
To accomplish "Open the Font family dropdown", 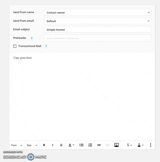I will point(17,145).
